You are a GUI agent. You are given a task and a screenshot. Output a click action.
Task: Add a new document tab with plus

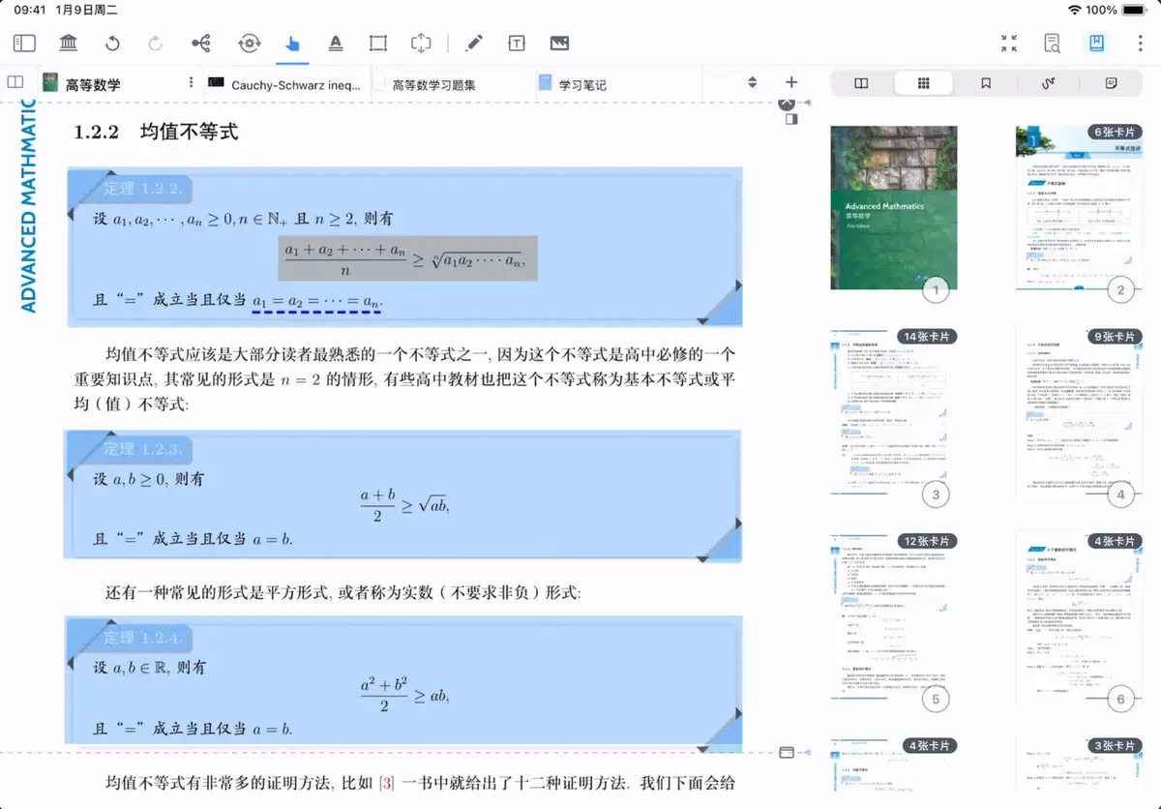[x=791, y=83]
